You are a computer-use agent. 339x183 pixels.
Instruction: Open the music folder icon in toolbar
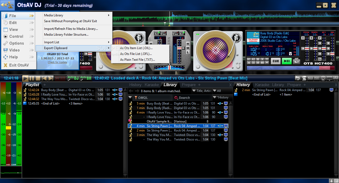(298, 78)
